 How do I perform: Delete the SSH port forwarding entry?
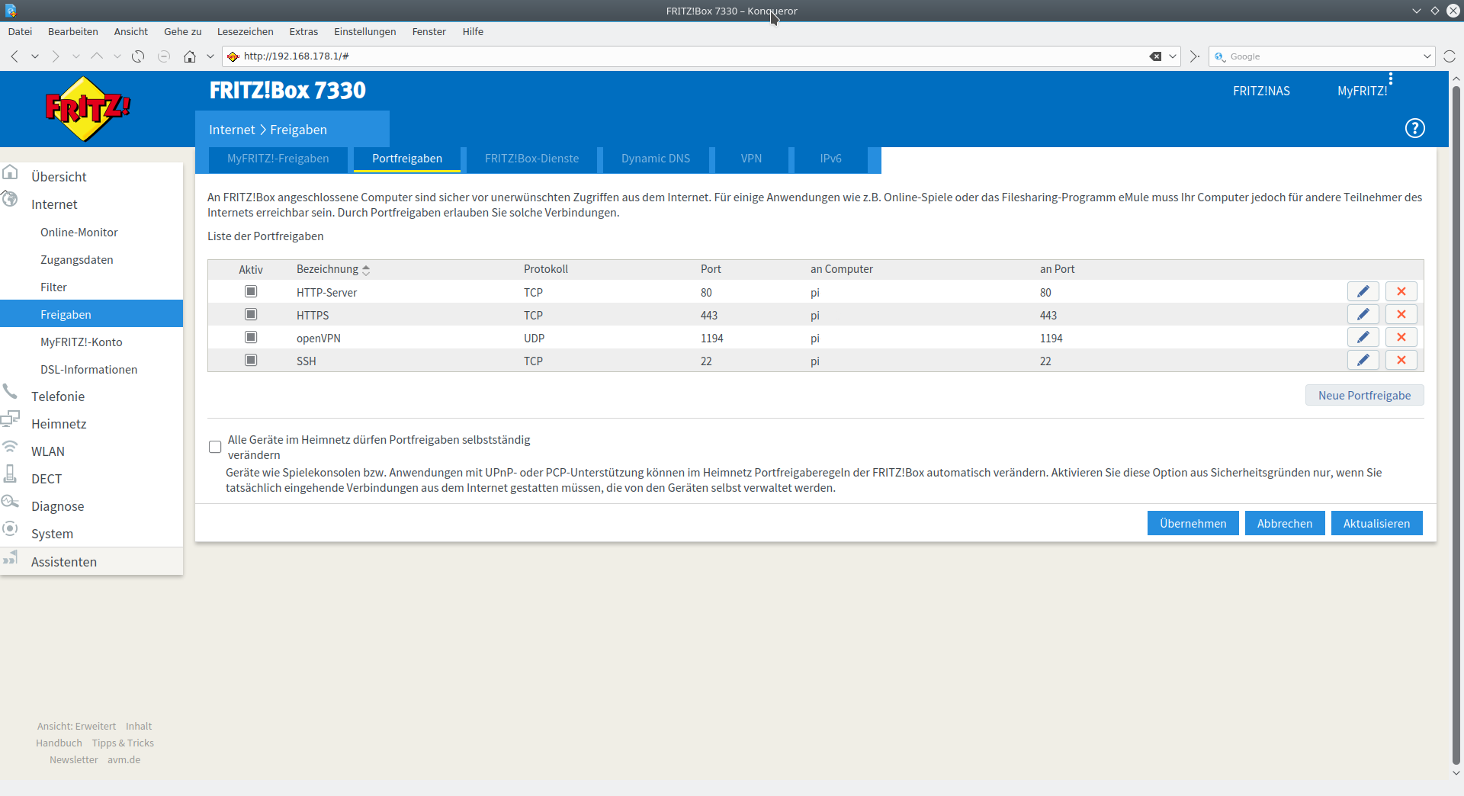point(1401,360)
